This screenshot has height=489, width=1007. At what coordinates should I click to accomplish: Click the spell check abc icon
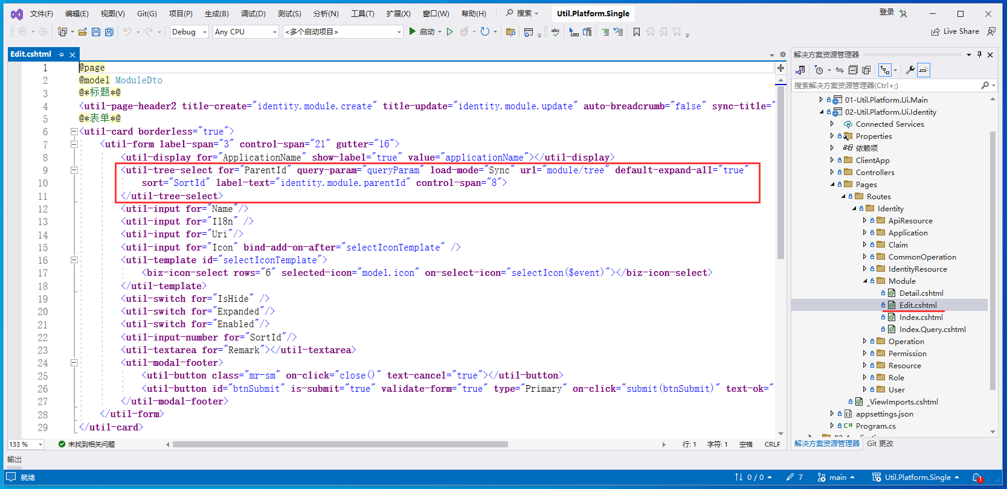(555, 31)
